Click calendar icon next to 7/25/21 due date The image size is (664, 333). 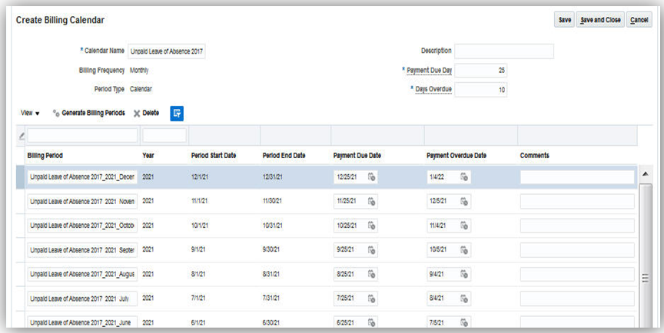[x=372, y=298]
